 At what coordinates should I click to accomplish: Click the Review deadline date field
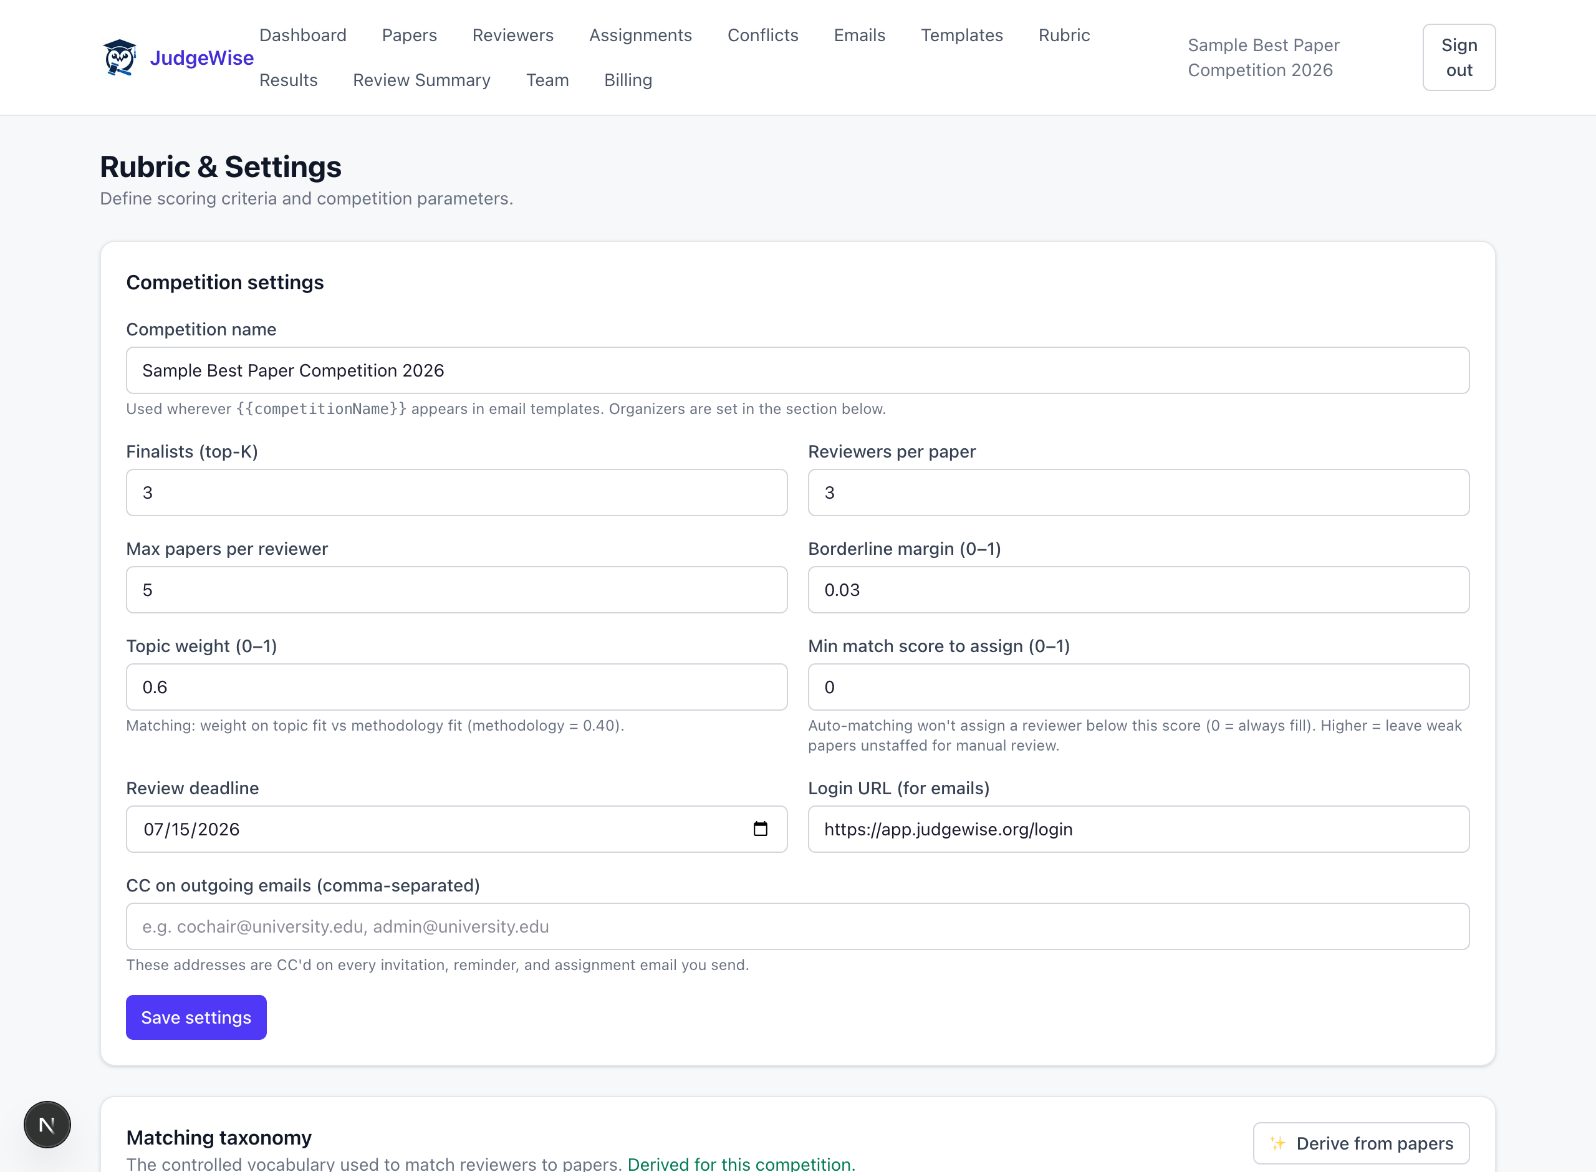coord(456,829)
